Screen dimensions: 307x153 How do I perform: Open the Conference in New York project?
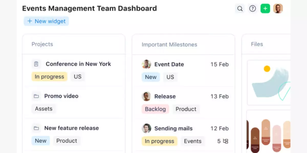click(78, 64)
